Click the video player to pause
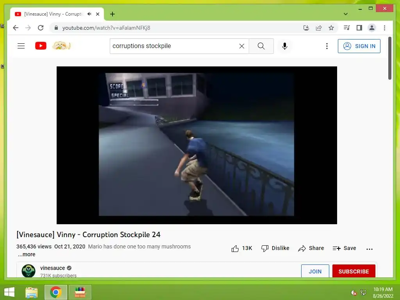 point(197,145)
